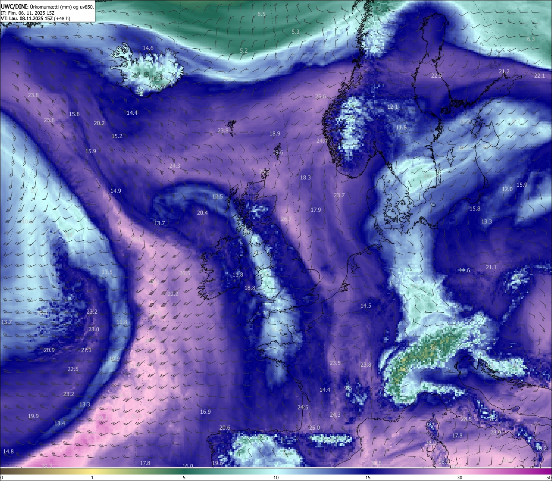Click the 12.5 value label
Screen dimensions: 552x481
[x=217, y=196]
